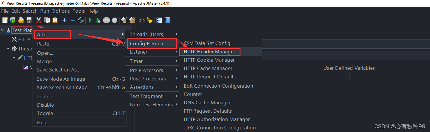Click the Cut scissors icon
This screenshot has width=430, height=132.
(38, 20)
